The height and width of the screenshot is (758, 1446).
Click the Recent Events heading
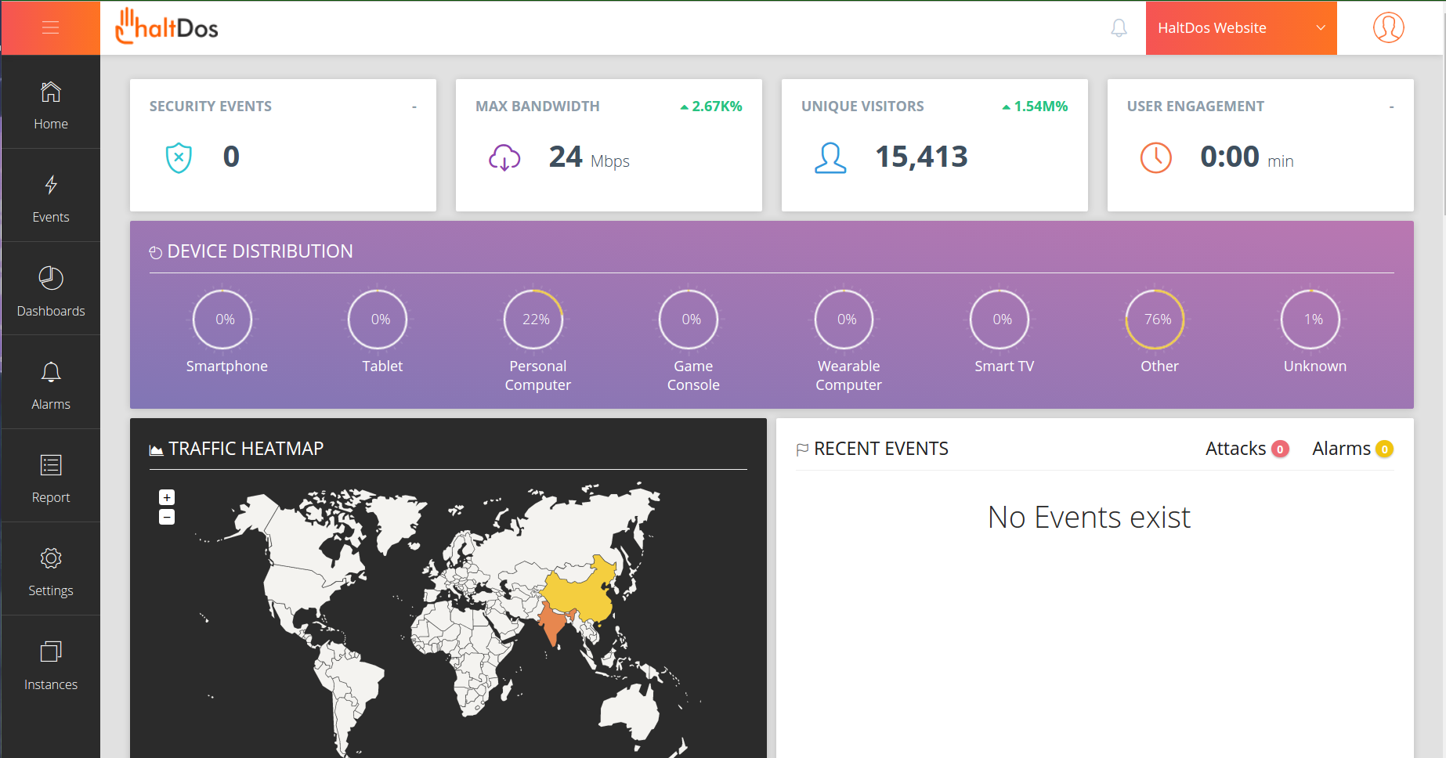pyautogui.click(x=881, y=449)
